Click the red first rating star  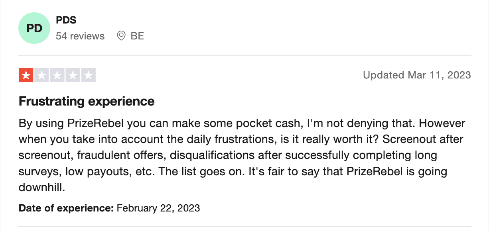[x=26, y=75]
